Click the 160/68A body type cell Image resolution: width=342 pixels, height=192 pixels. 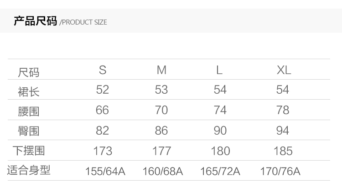pyautogui.click(x=163, y=172)
